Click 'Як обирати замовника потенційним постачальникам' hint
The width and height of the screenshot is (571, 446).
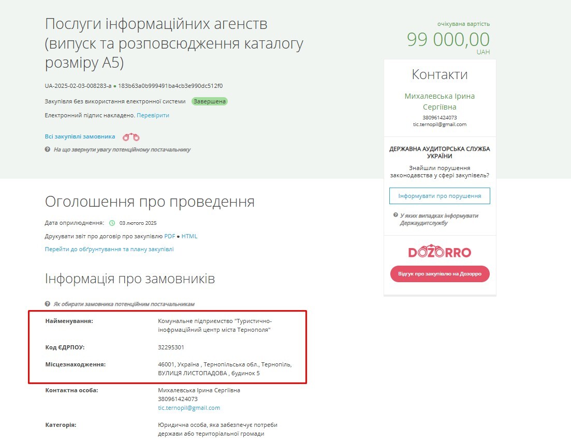coord(124,304)
